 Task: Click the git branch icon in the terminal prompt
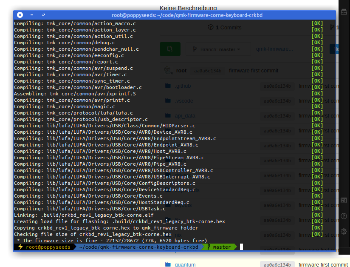[x=209, y=247]
